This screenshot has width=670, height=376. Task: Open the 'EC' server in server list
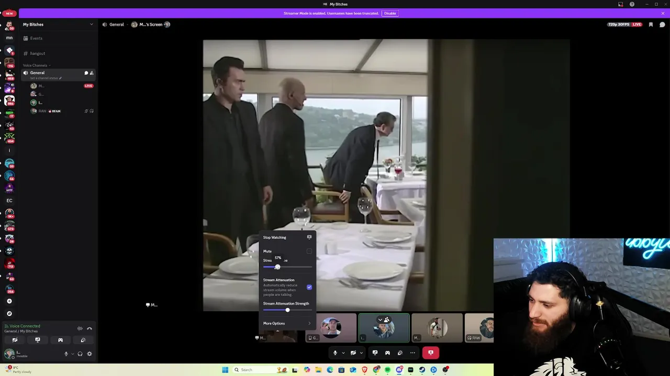(9, 201)
